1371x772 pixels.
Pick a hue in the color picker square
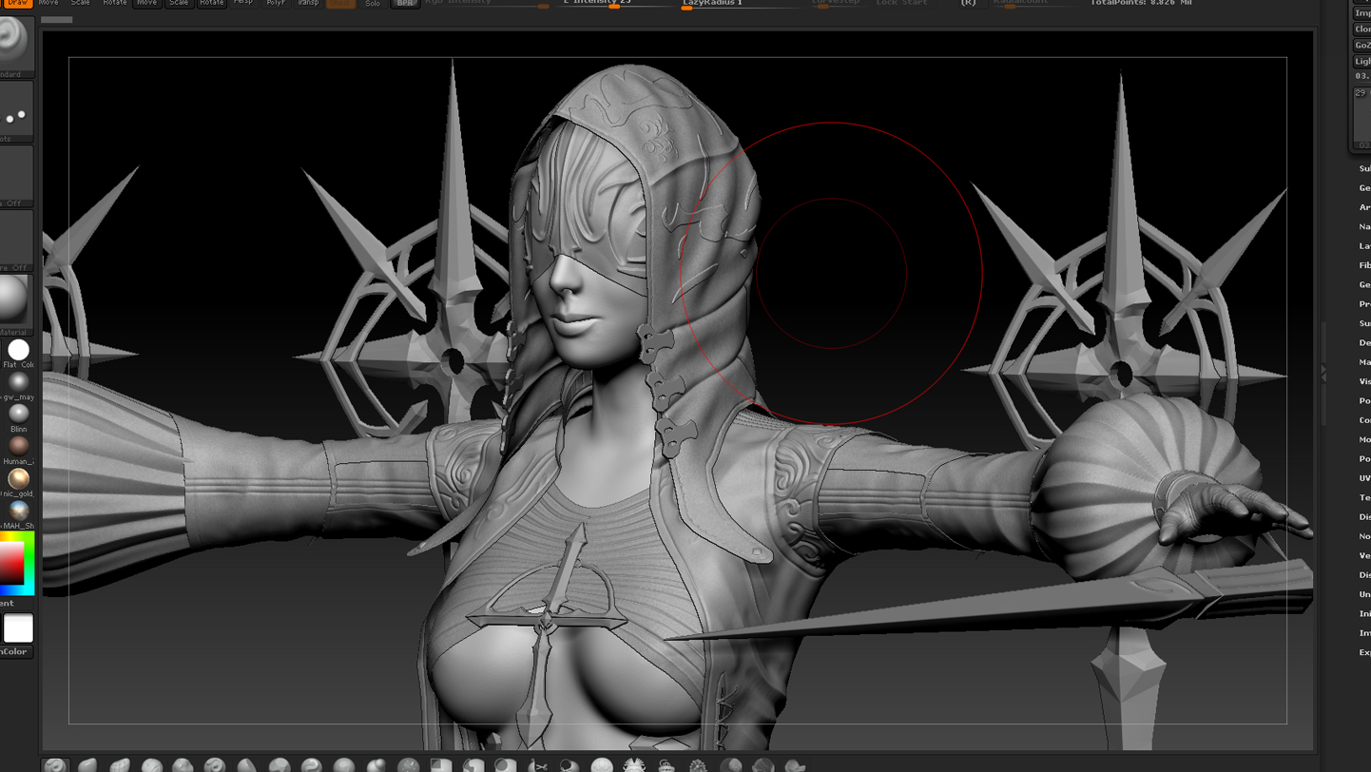point(16,563)
